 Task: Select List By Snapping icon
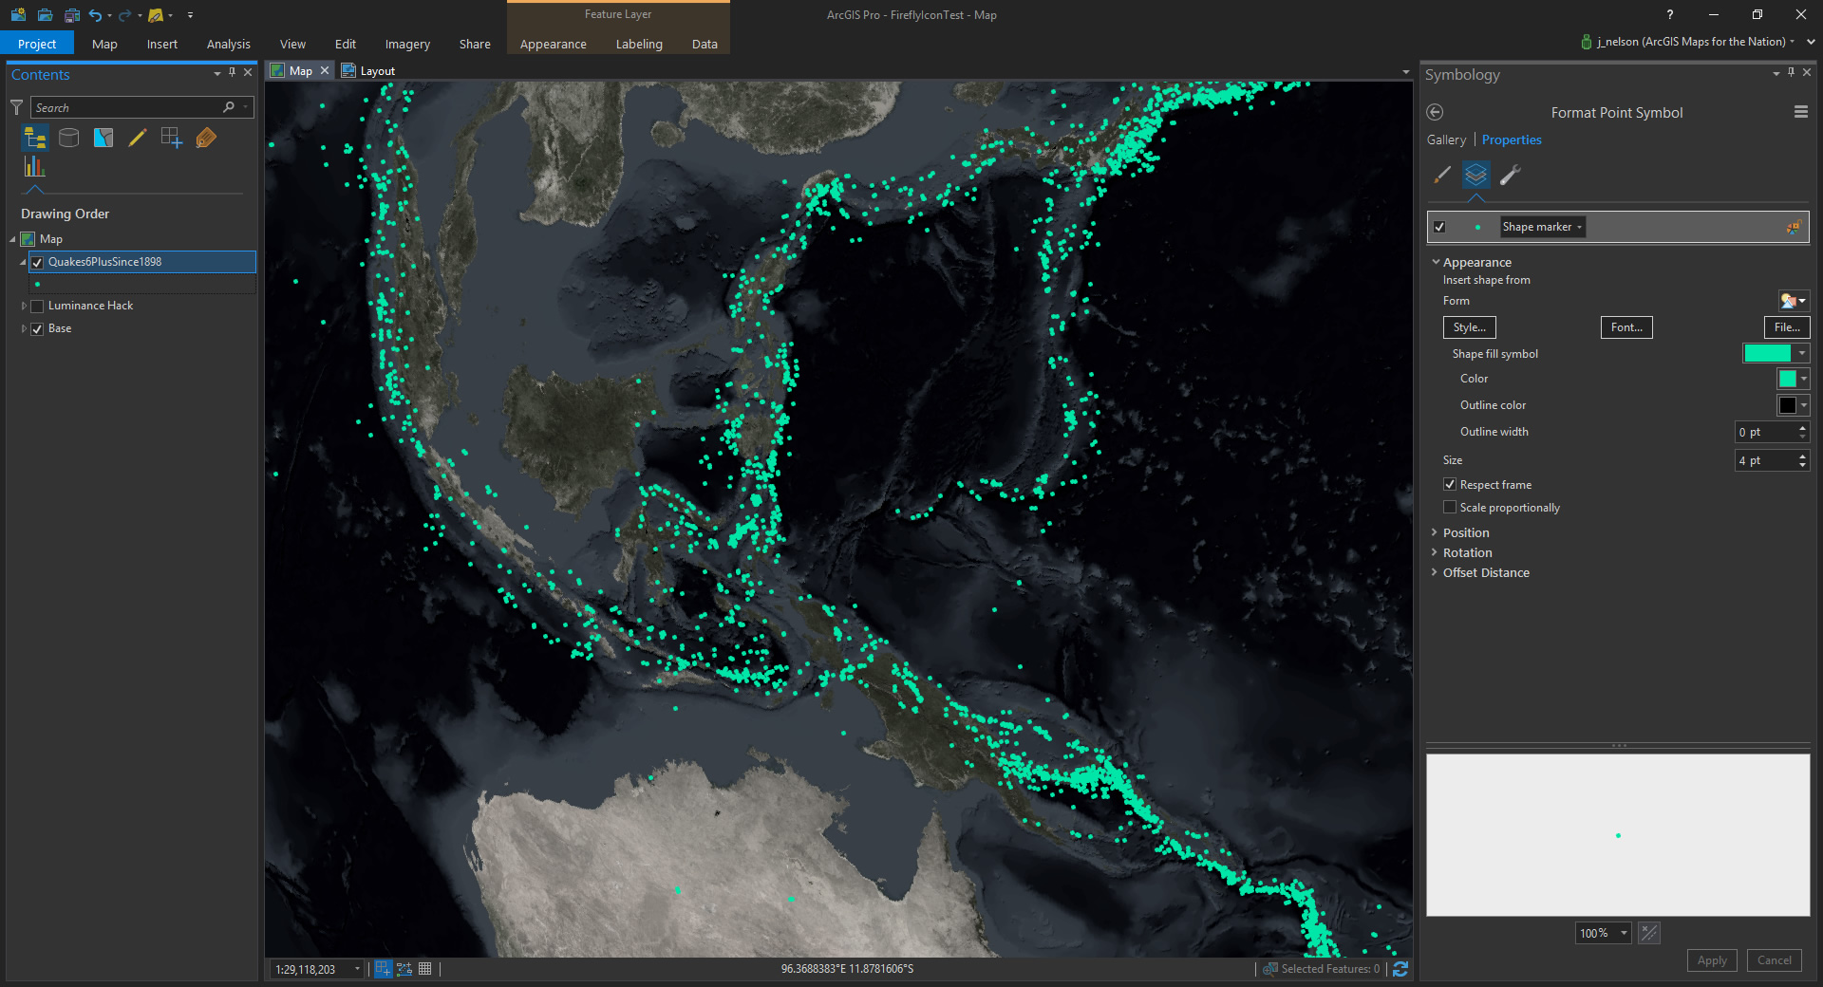click(x=172, y=139)
